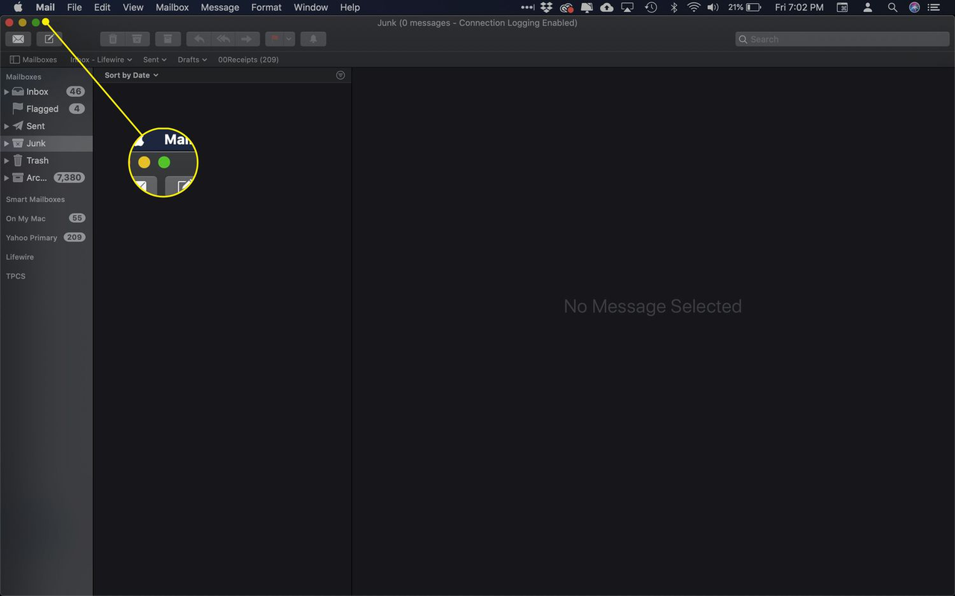Click the Search field in the toolbar
This screenshot has width=955, height=596.
[x=842, y=39]
